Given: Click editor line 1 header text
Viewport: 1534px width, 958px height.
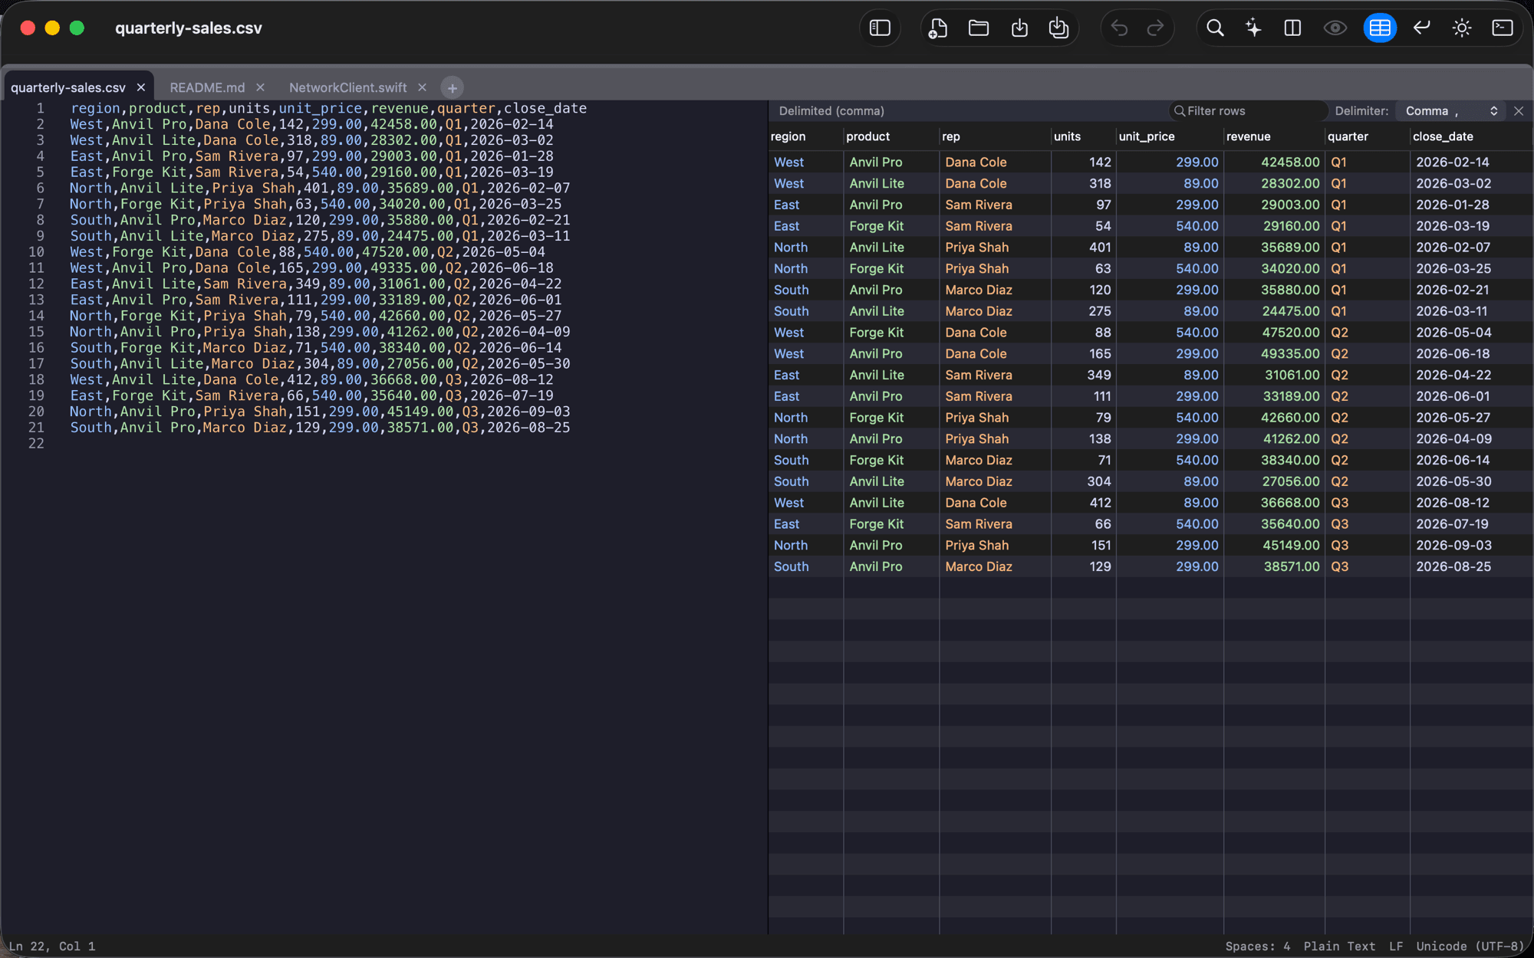Looking at the screenshot, I should pyautogui.click(x=328, y=109).
